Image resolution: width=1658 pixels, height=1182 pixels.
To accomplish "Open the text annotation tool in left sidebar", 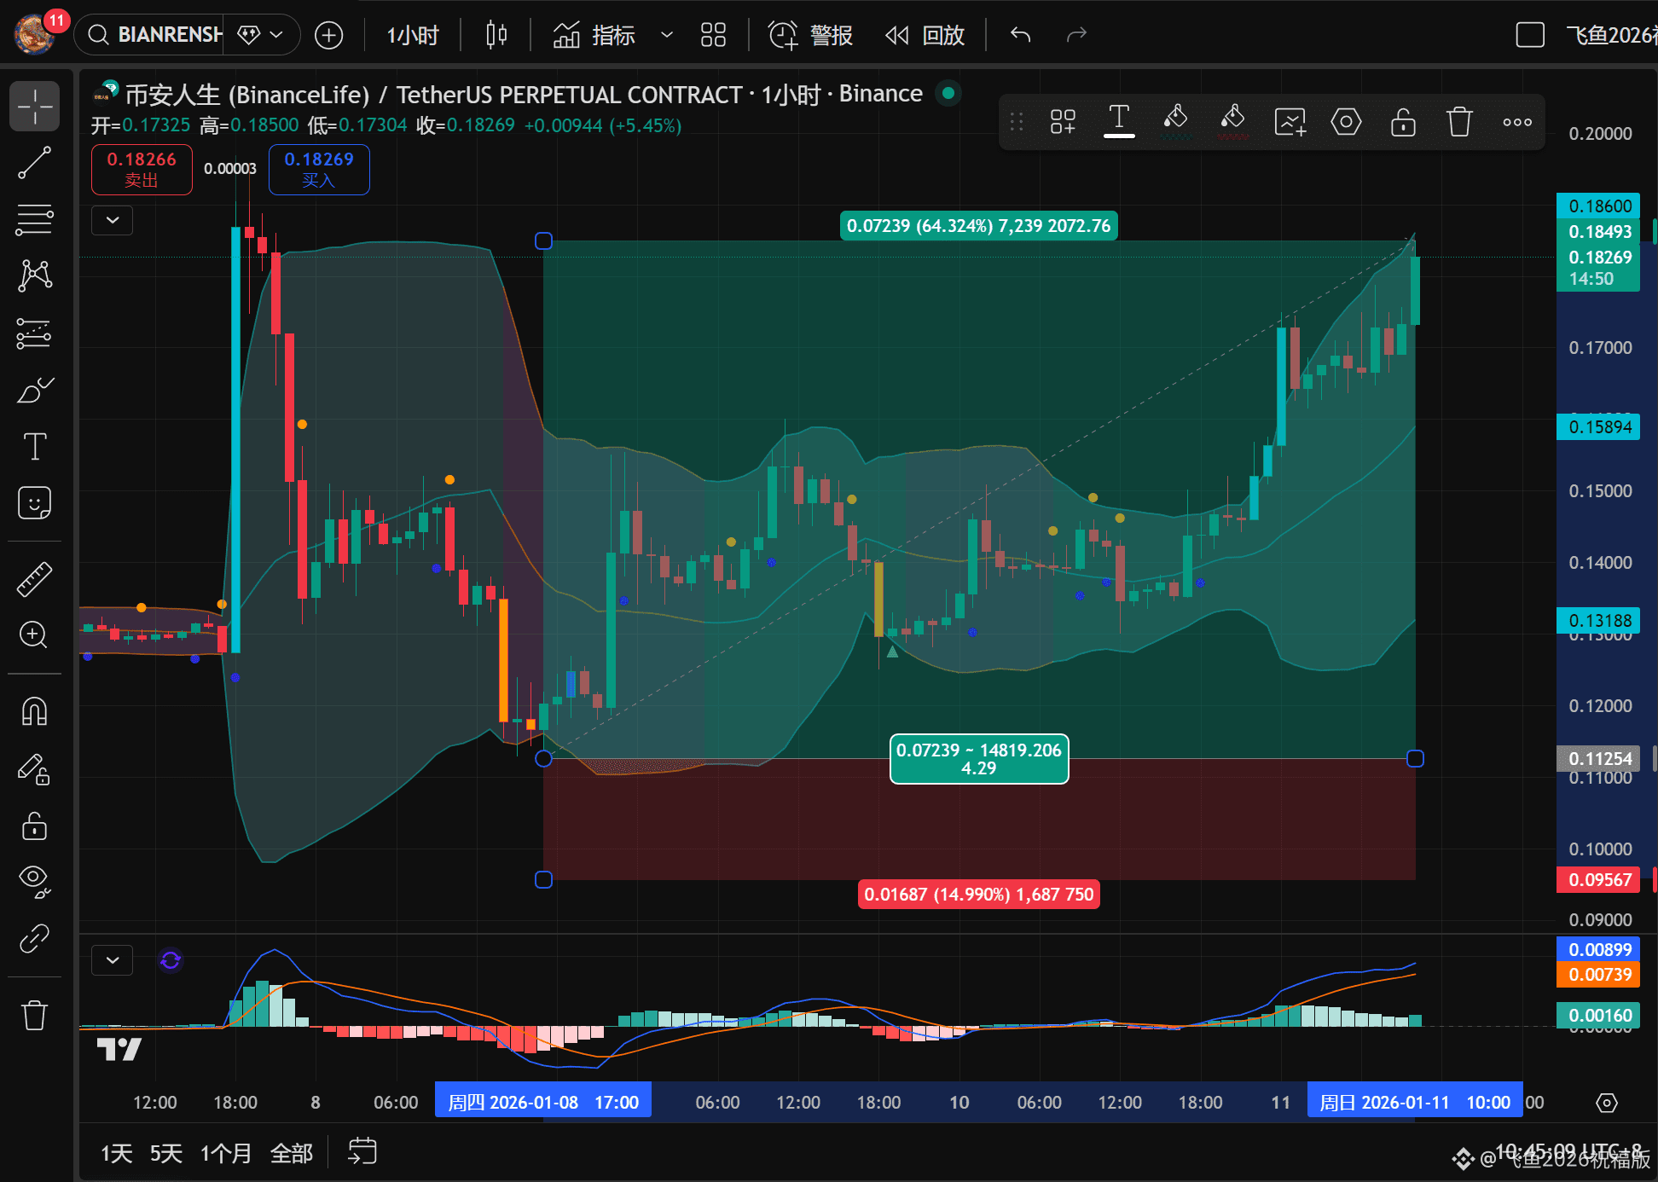I will tap(34, 446).
